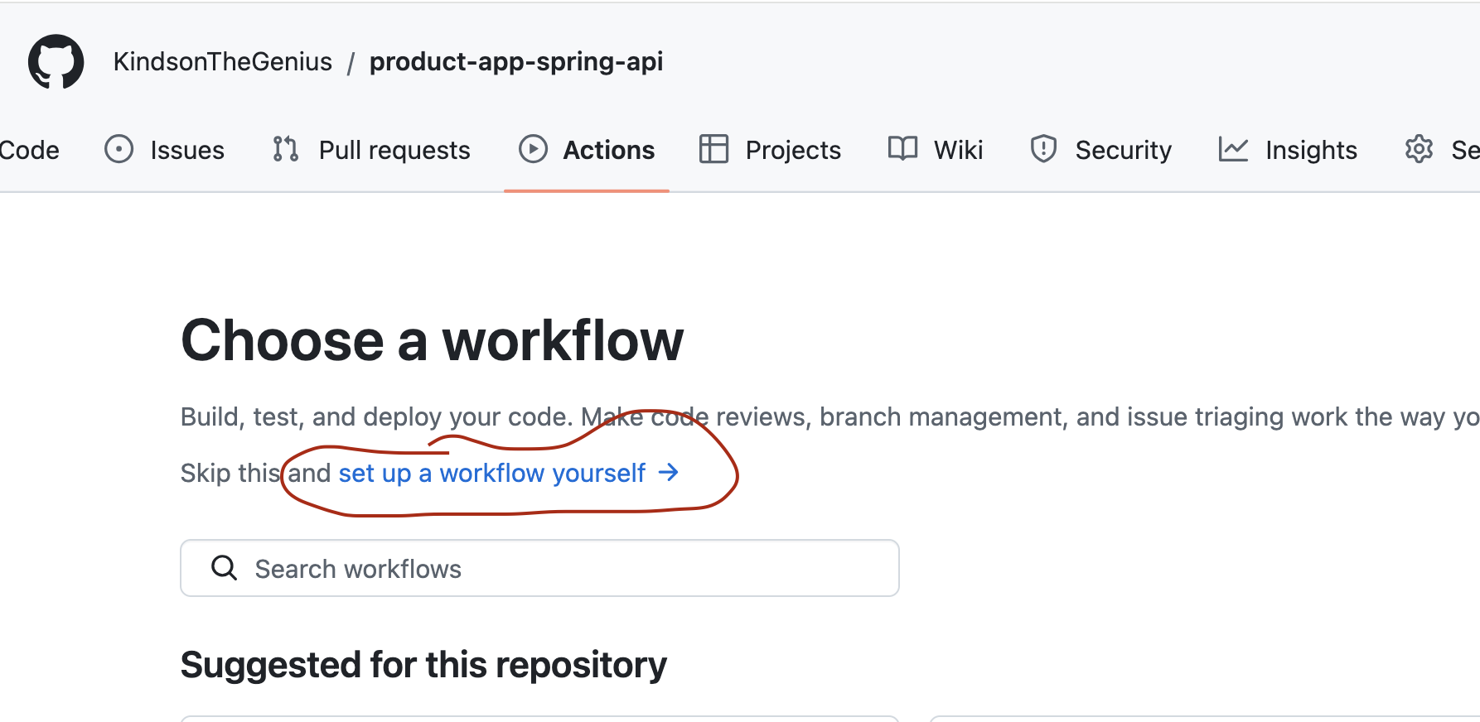
Task: Click the Projects table icon
Action: tap(713, 149)
